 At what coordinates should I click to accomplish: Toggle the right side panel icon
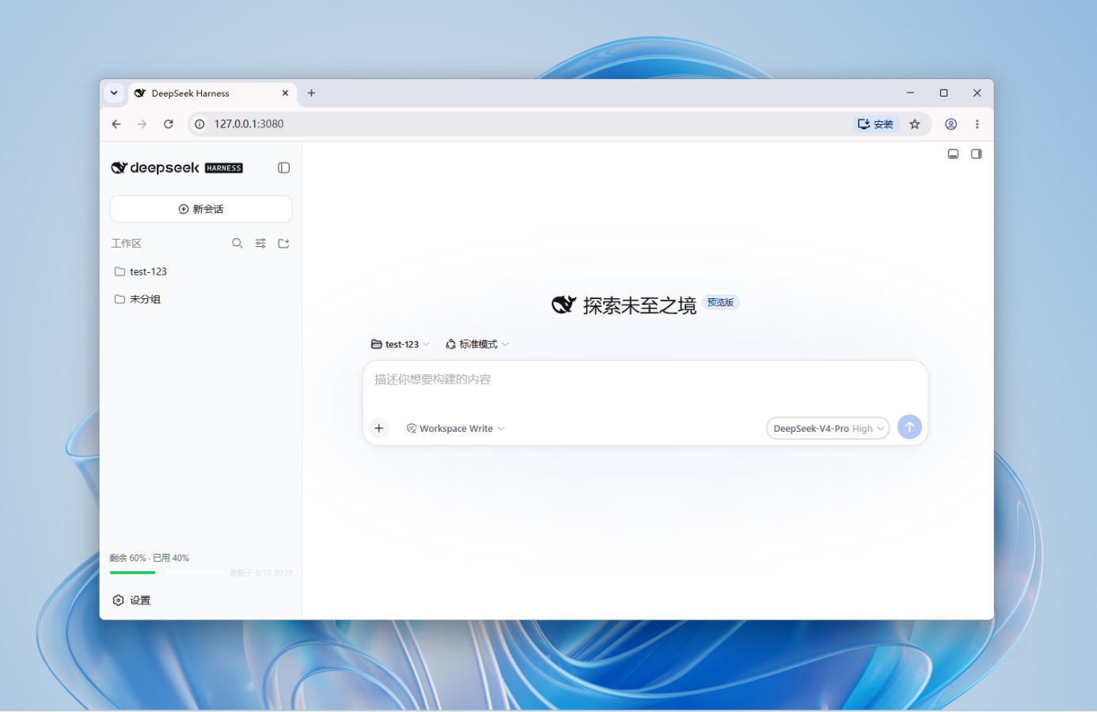(976, 153)
